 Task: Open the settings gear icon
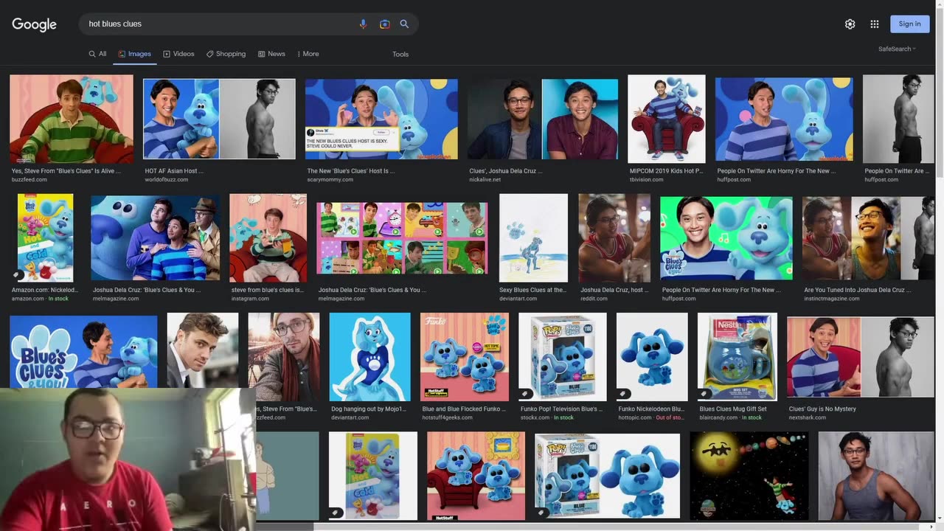[x=850, y=24]
